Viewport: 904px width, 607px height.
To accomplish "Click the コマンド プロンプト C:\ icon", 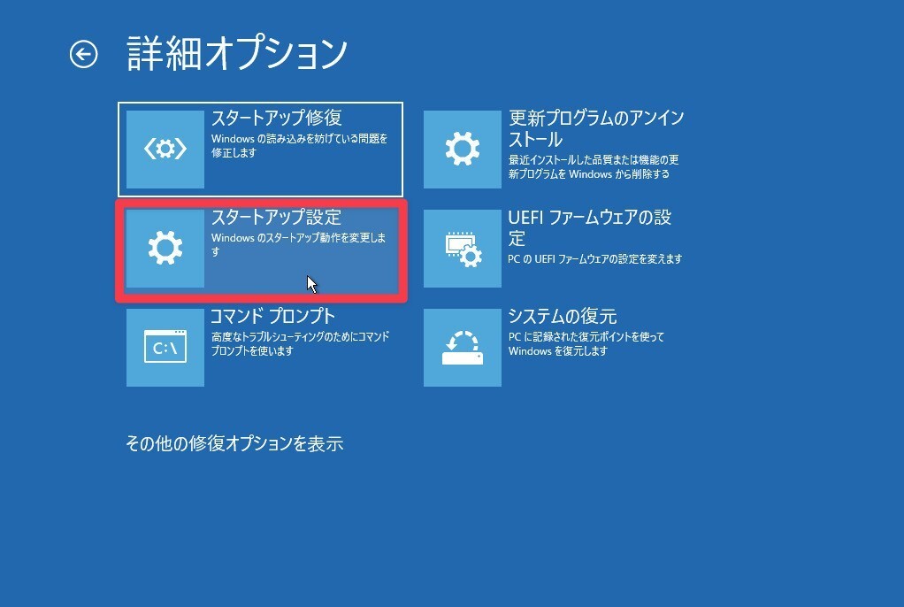I will point(165,348).
